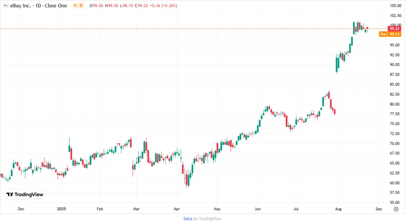
Task: Click the 102.50 price axis label
Action: (x=395, y=15)
